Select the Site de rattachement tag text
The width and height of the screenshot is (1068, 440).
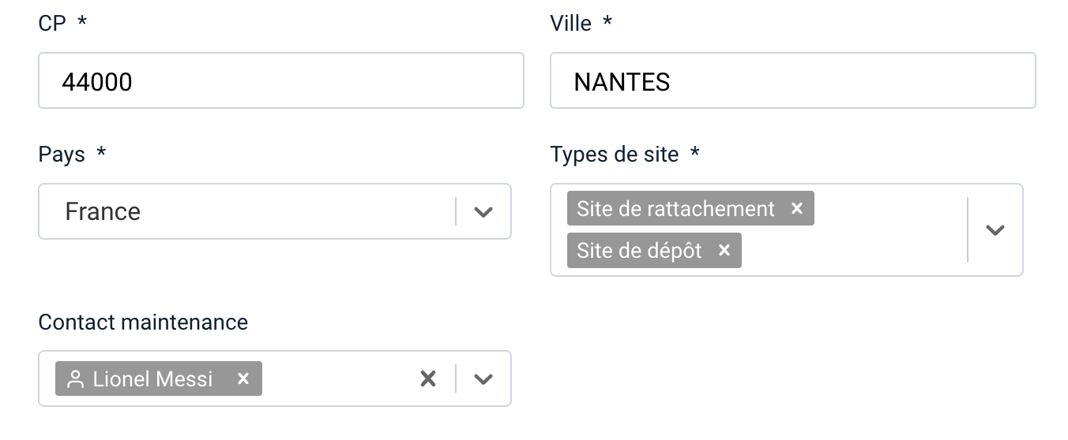(675, 208)
